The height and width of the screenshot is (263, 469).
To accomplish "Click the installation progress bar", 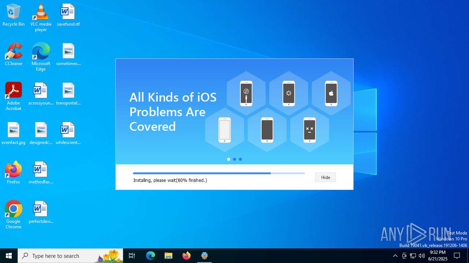I will click(x=219, y=173).
